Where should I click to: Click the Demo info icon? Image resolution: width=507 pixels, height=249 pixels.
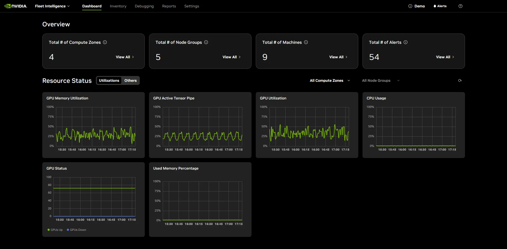click(x=410, y=6)
